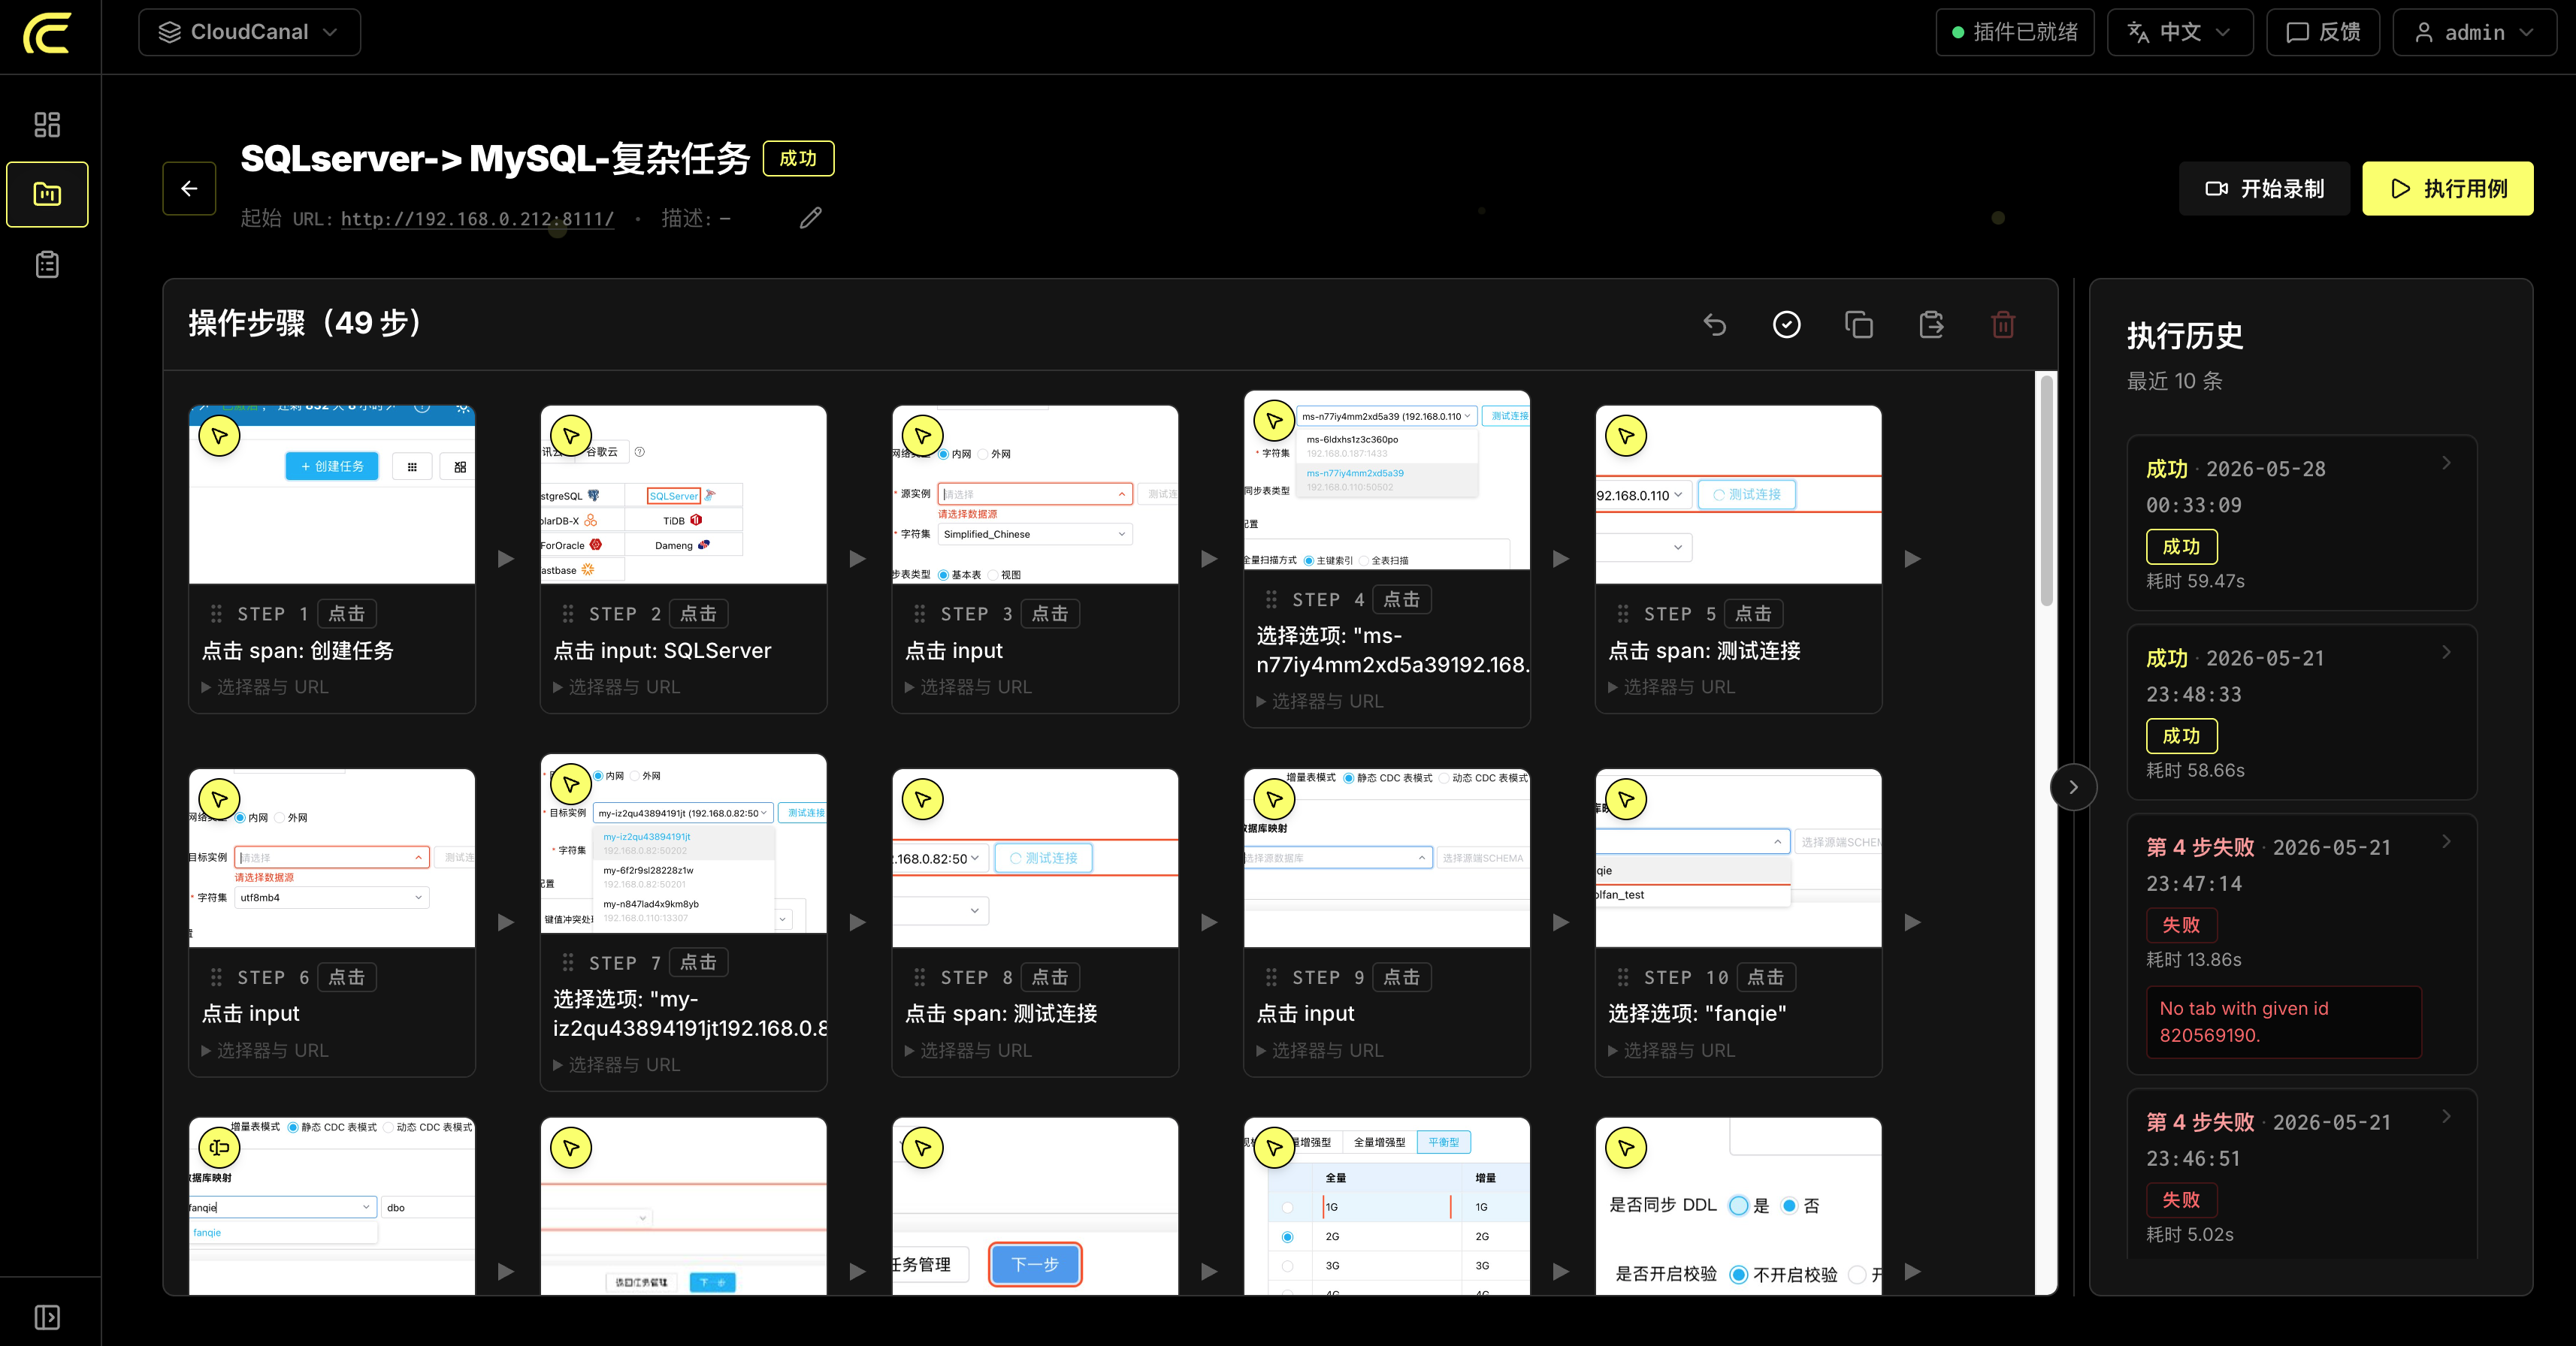Expand 选择器与 URL under STEP 3
This screenshot has height=1346, width=2576.
point(968,687)
